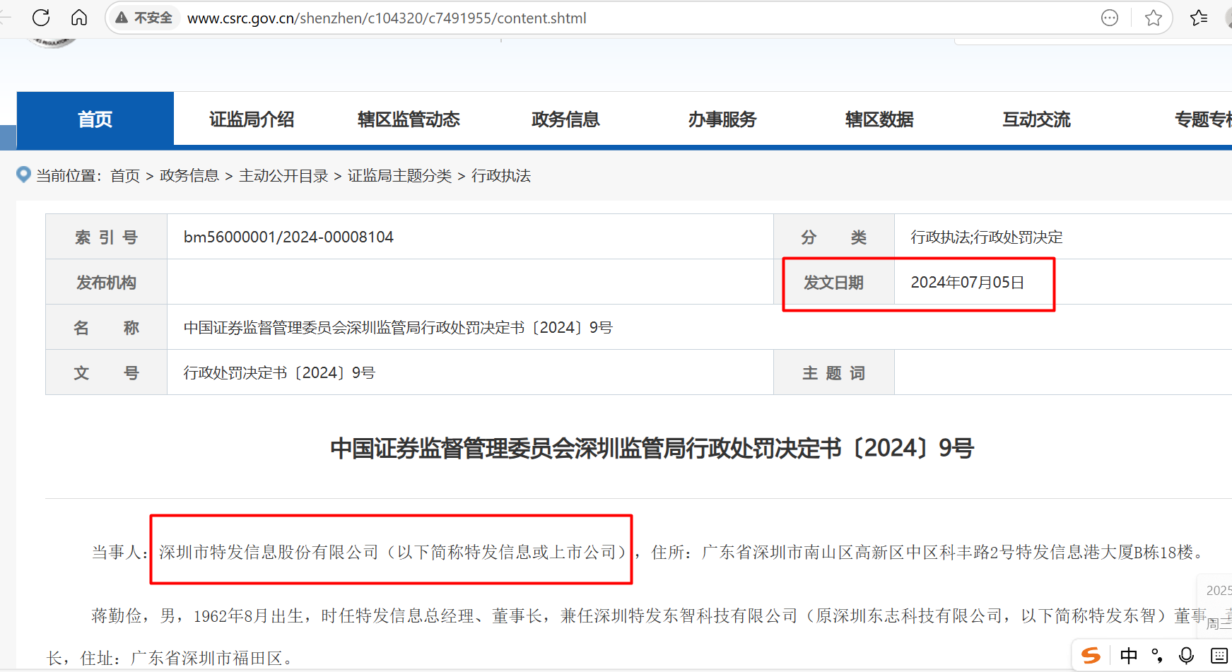This screenshot has height=672, width=1232.
Task: Click the 分类 label cell
Action: [x=834, y=237]
